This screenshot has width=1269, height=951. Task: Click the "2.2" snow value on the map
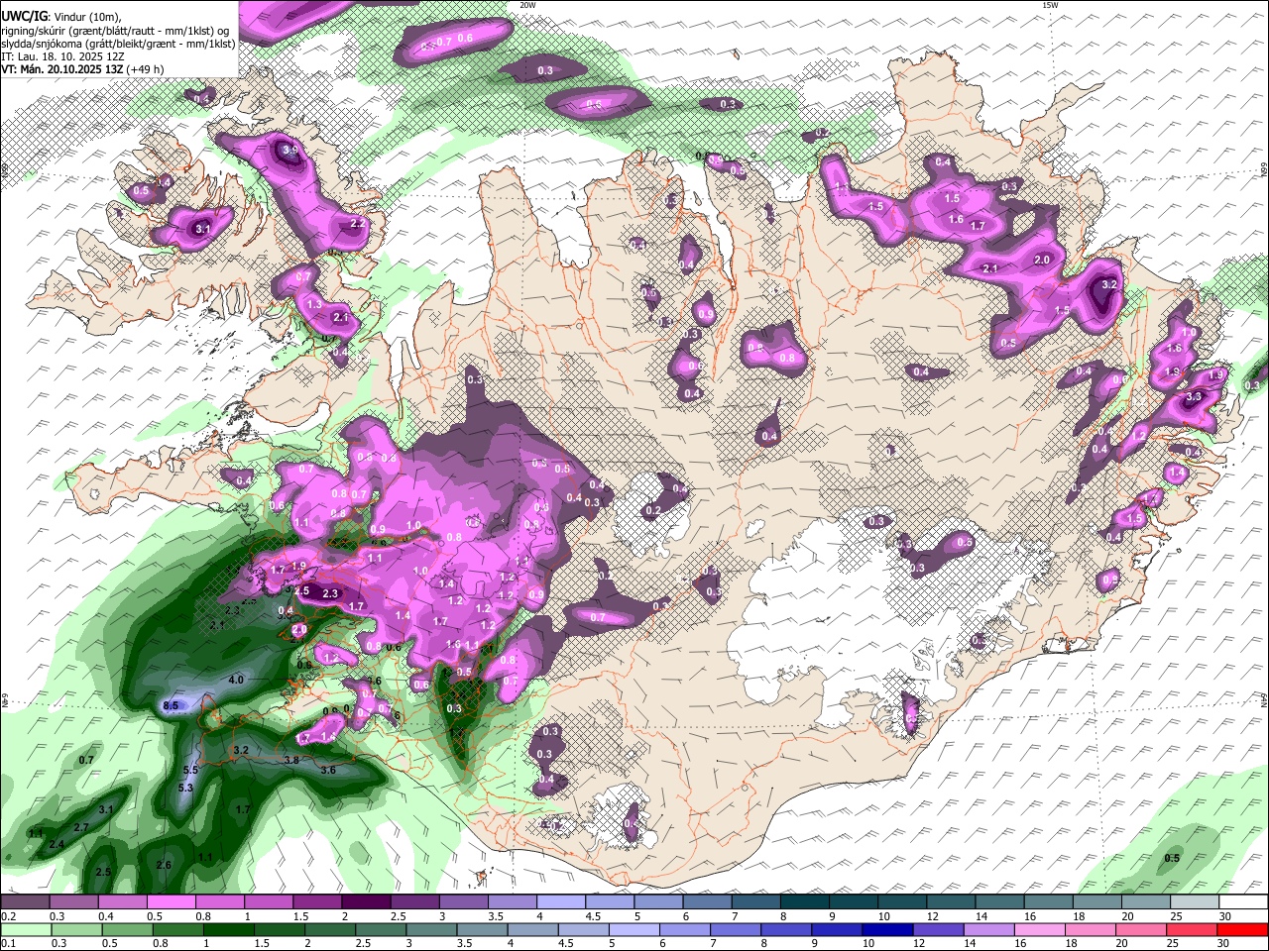point(358,225)
